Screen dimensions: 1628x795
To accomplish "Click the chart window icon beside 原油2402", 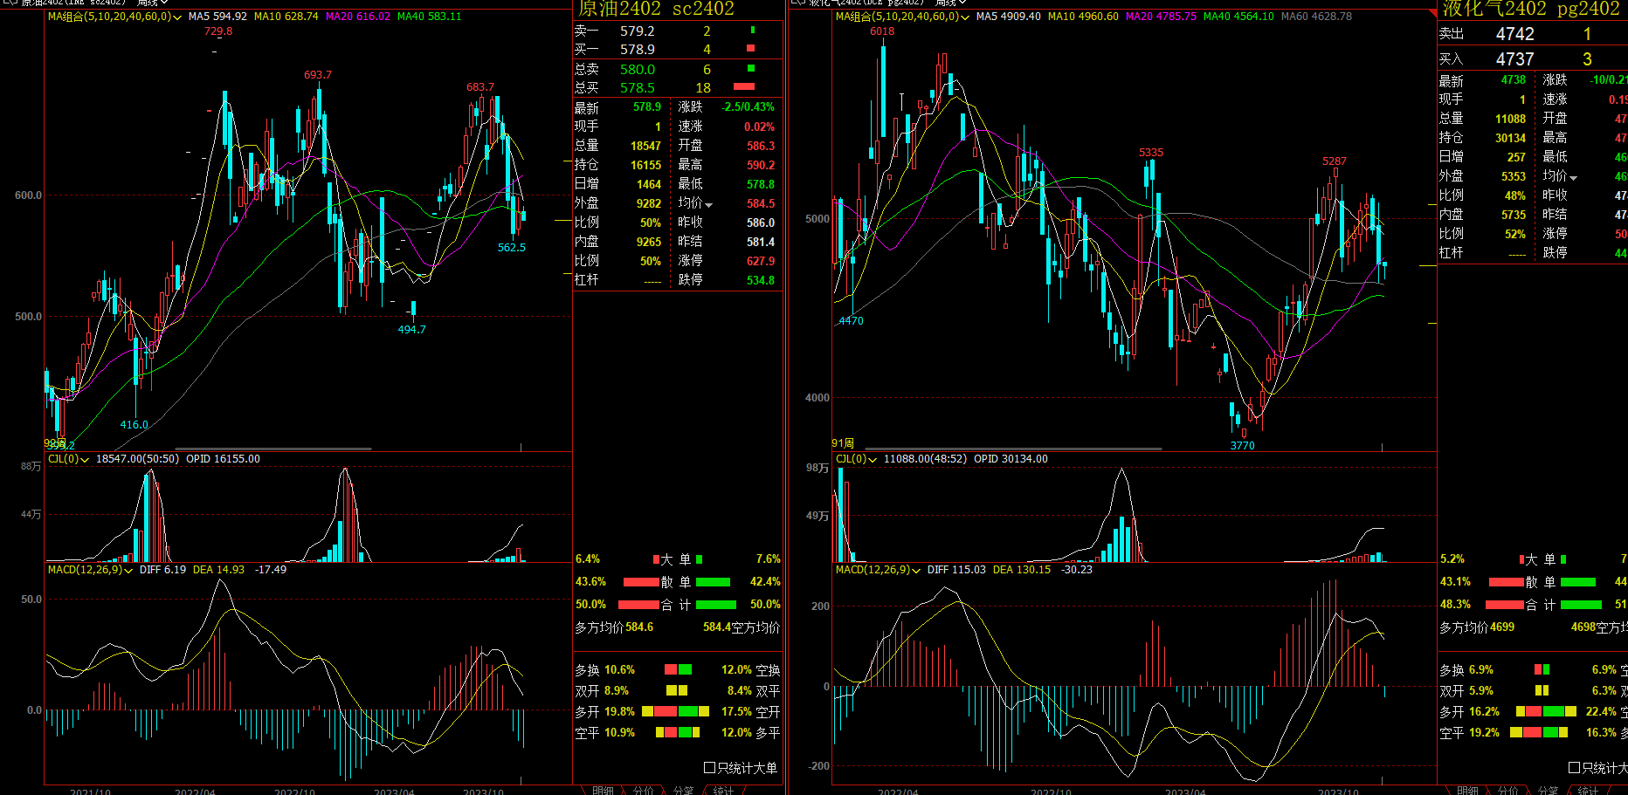I will click(x=10, y=3).
